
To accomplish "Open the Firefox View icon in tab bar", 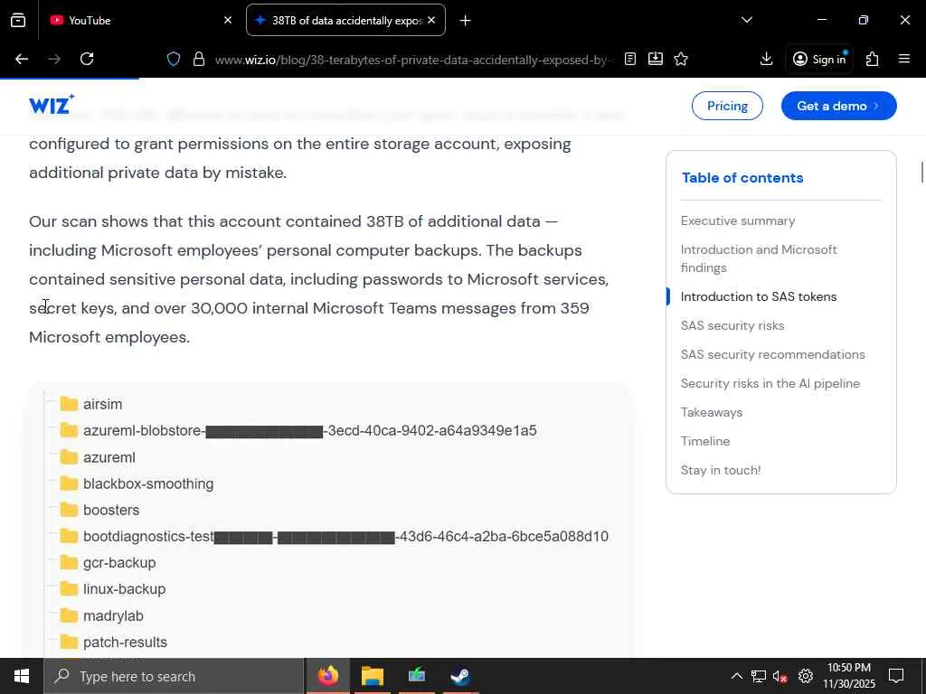I will tap(18, 20).
